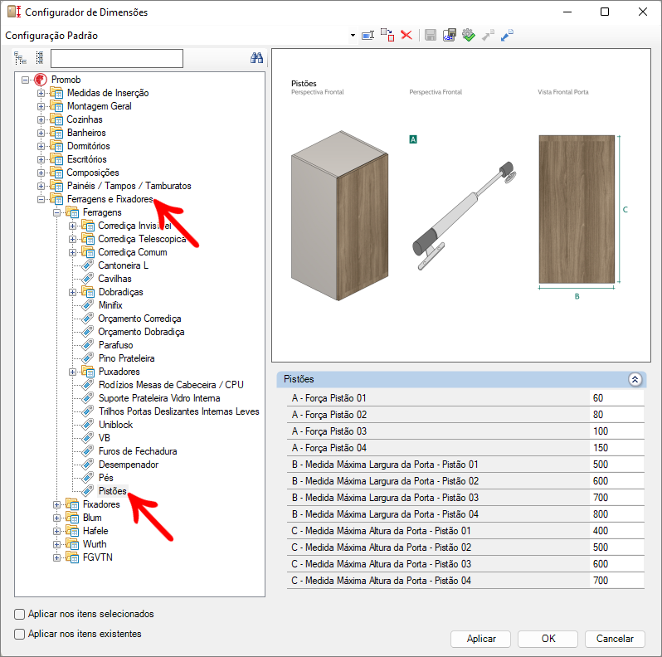Select Painéis / Tampos / Tamburatos item
Screen dimensions: 662x657
129,186
